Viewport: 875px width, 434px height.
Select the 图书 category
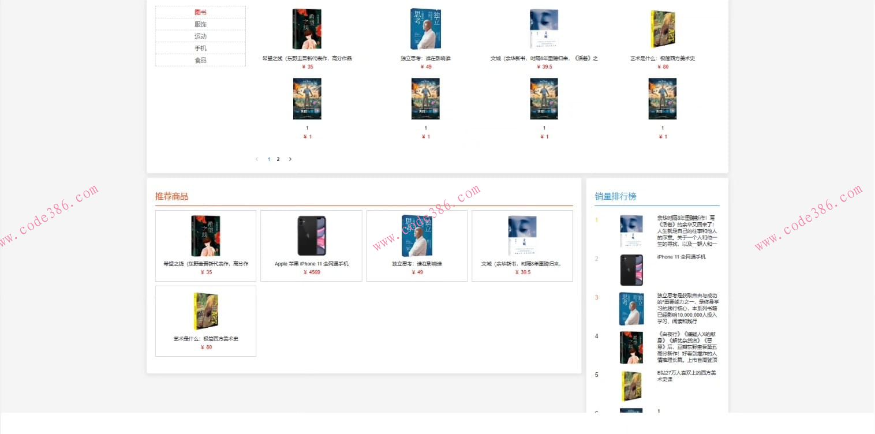pos(200,12)
